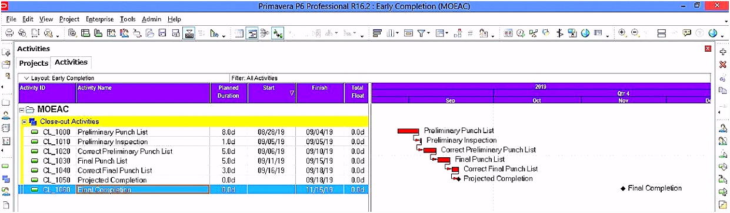Click the green plus Add icon on right sidebar
Screen dimensions: 730x213
pos(723,52)
